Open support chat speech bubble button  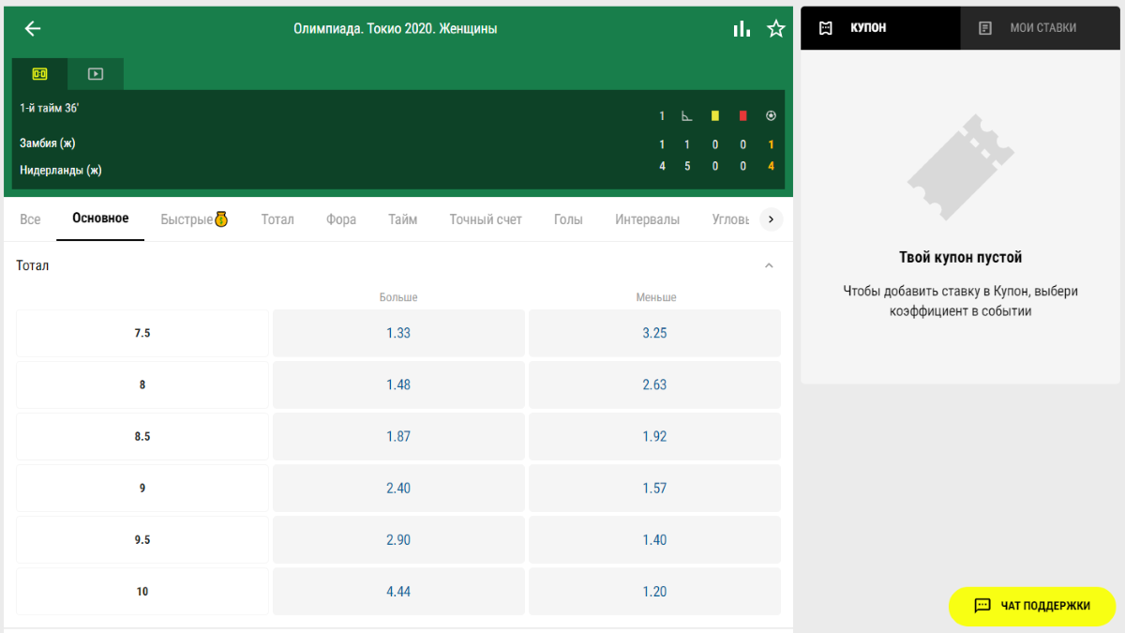[x=1031, y=606]
